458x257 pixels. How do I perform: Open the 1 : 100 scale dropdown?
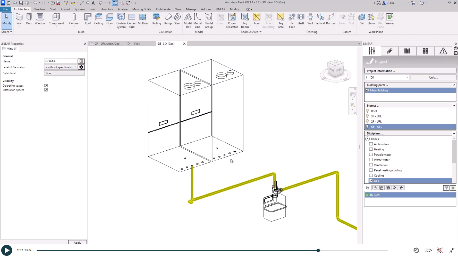(387, 77)
